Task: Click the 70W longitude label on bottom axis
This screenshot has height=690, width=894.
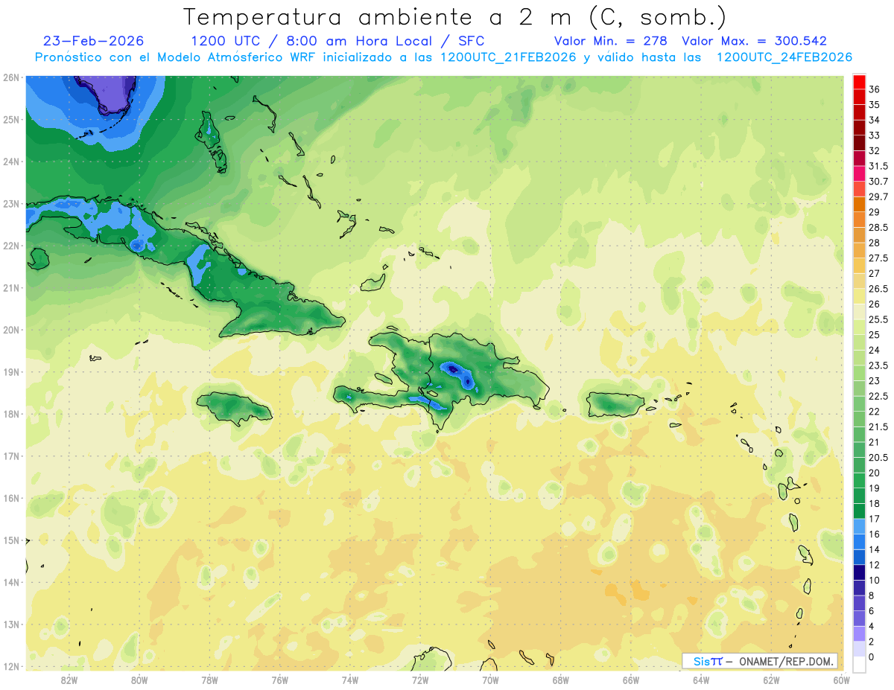Action: 490,680
